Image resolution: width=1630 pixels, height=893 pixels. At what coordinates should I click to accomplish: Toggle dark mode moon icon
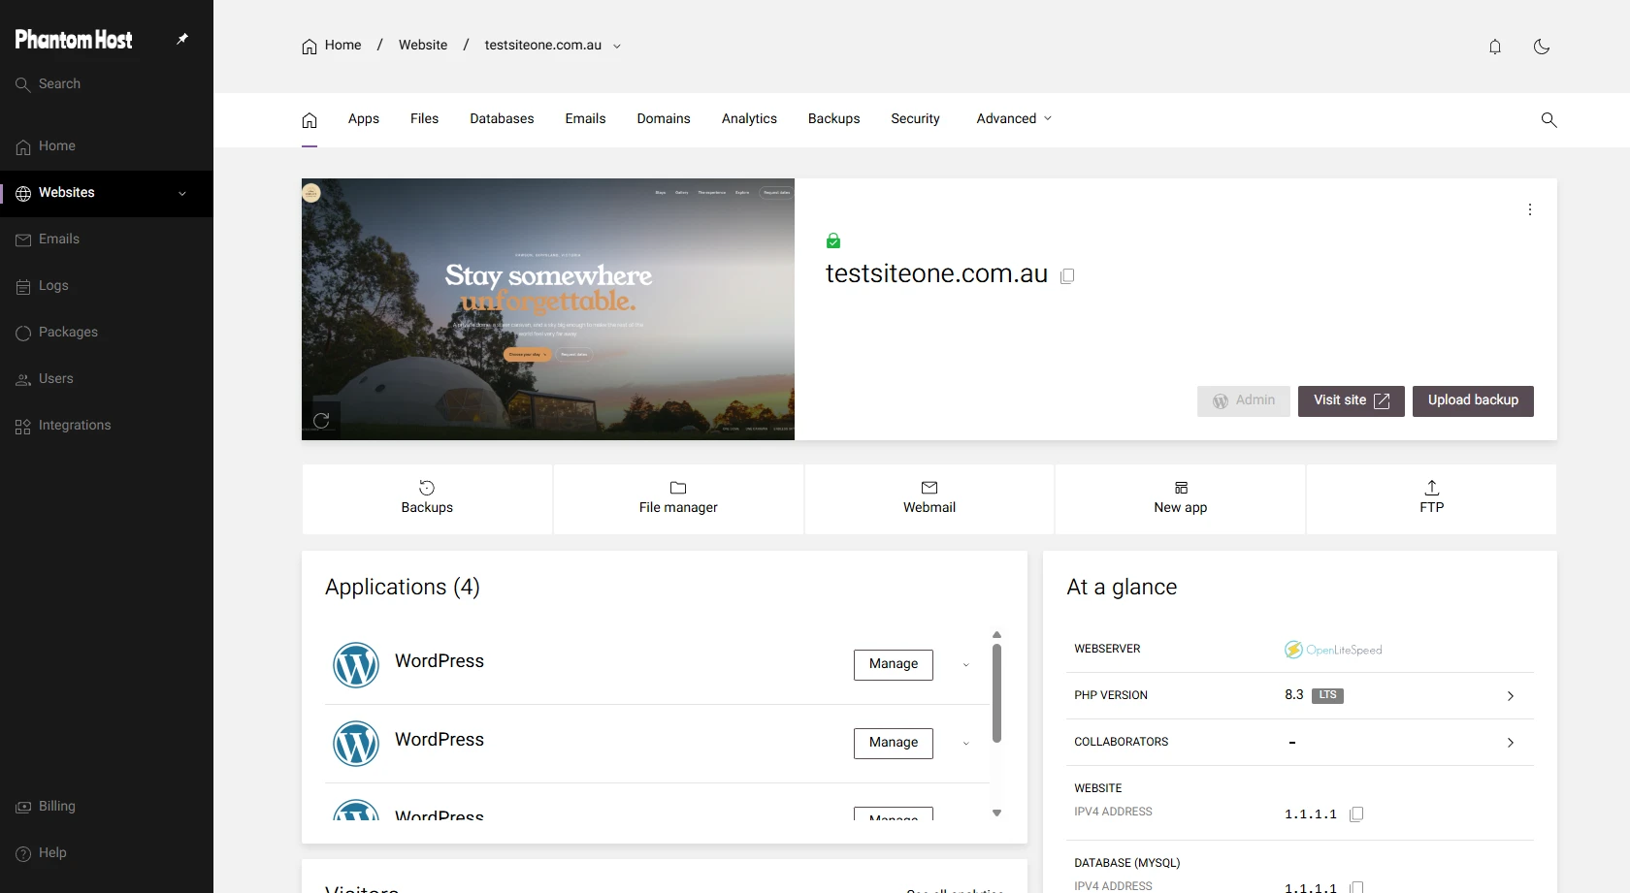click(1542, 47)
